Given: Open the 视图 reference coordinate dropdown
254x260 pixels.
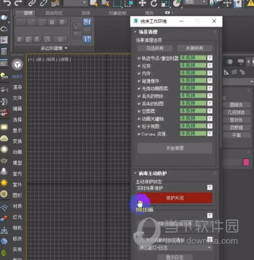Looking at the screenshot, I should [195, 2].
